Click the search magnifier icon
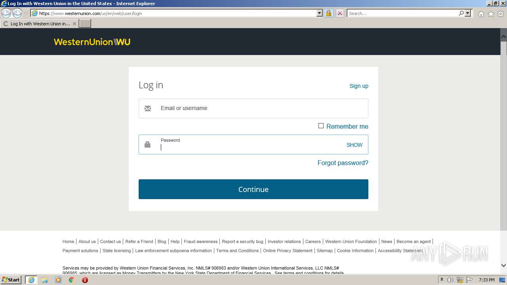 coord(461,13)
